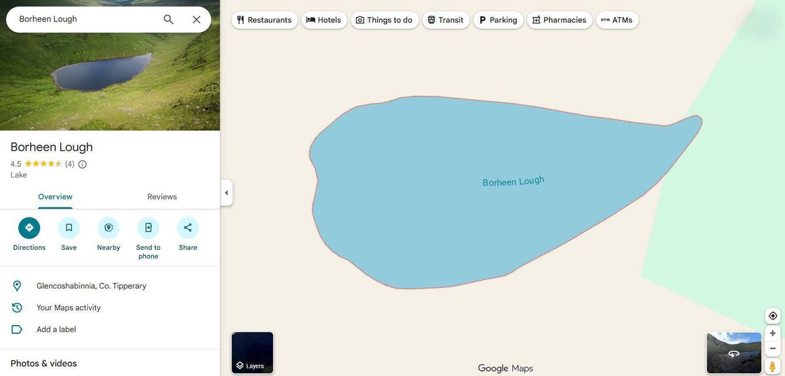Open Your Maps activity

tap(69, 307)
